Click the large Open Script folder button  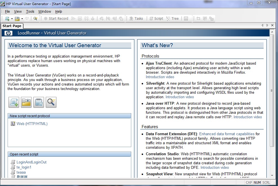pos(26,102)
